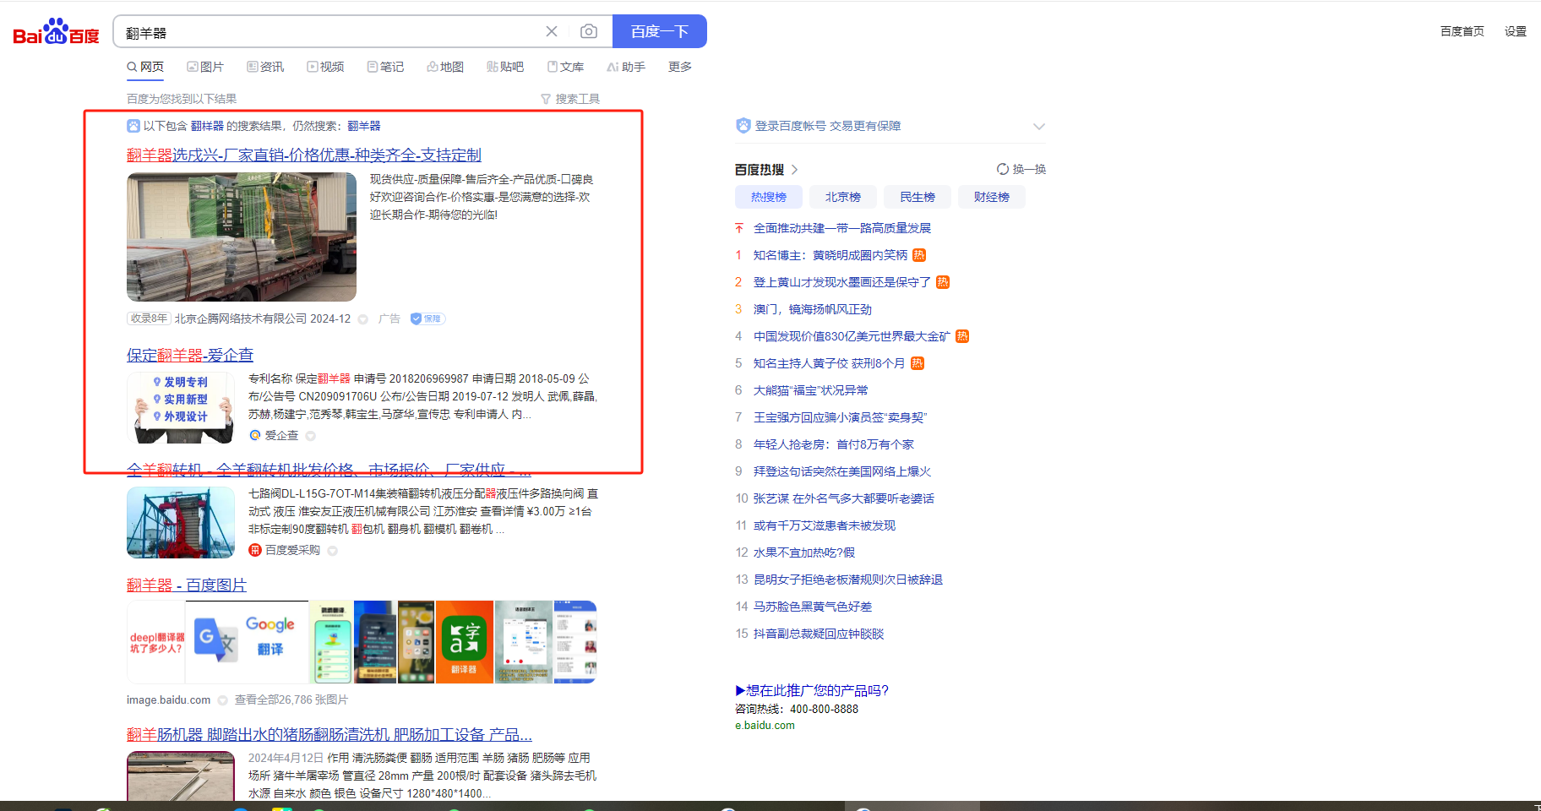Image resolution: width=1541 pixels, height=811 pixels.
Task: Switch to the 视频 tab
Action: 325,67
